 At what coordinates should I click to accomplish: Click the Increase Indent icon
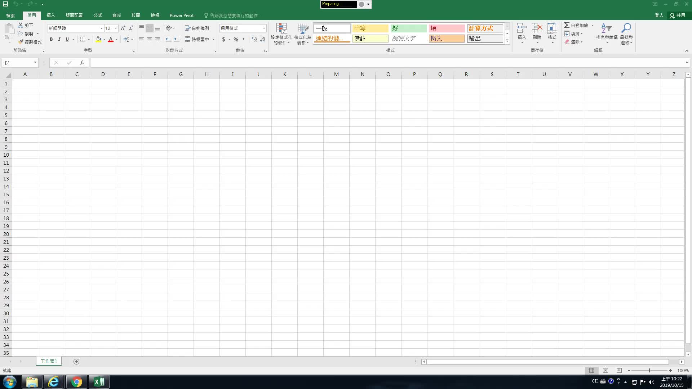point(176,39)
